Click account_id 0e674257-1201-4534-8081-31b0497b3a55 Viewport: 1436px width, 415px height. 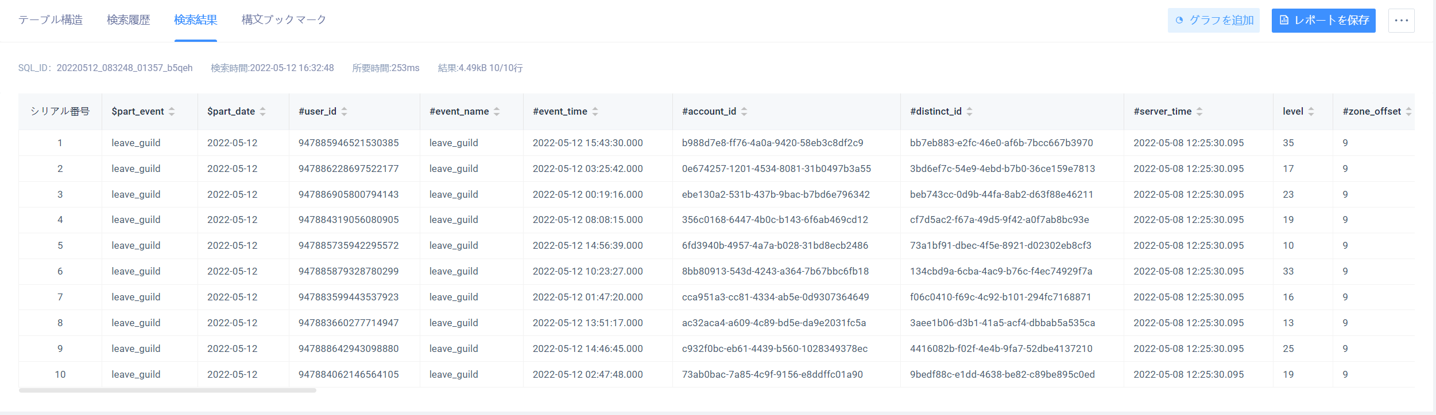pyautogui.click(x=776, y=169)
